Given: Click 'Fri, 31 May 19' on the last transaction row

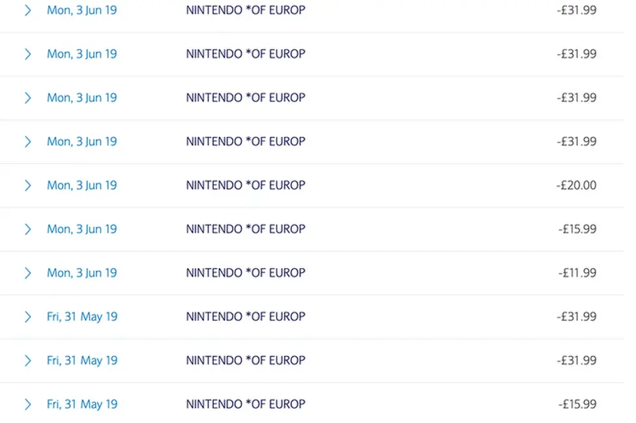Looking at the screenshot, I should point(82,403).
